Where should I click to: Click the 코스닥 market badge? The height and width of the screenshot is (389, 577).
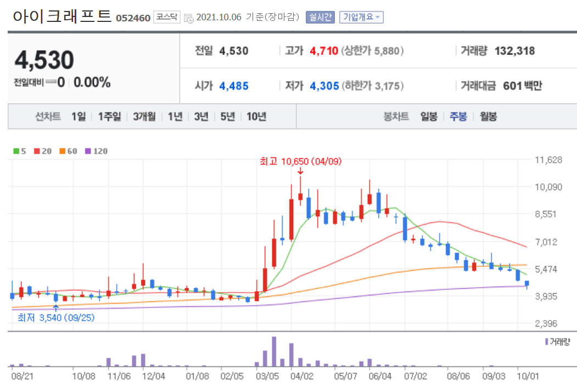168,17
